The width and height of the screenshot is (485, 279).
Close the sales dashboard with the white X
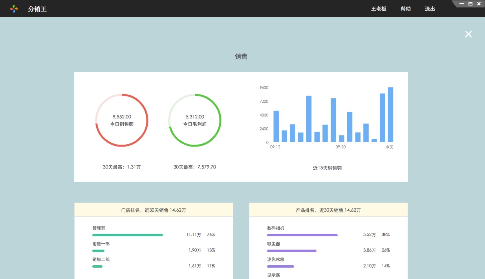(x=468, y=34)
